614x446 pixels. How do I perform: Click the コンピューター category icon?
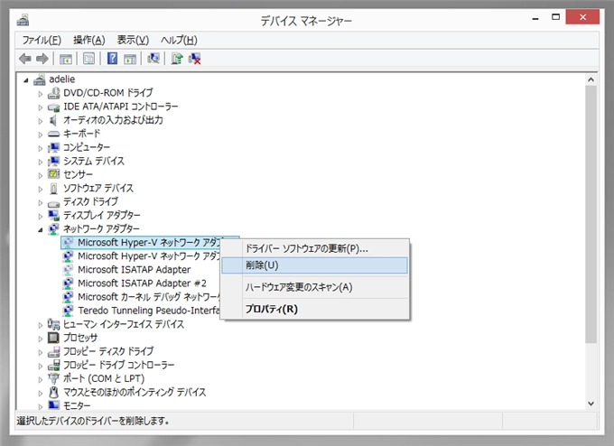coord(53,148)
